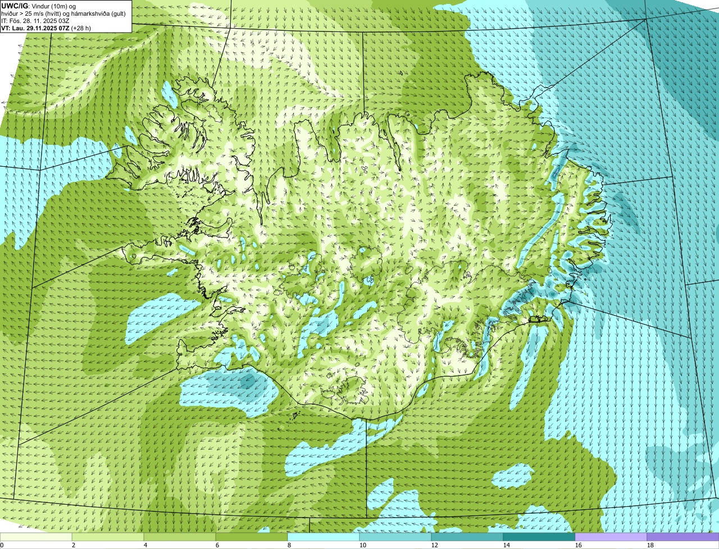The width and height of the screenshot is (719, 549).
Task: Click the scale label '12'
Action: pos(435,545)
